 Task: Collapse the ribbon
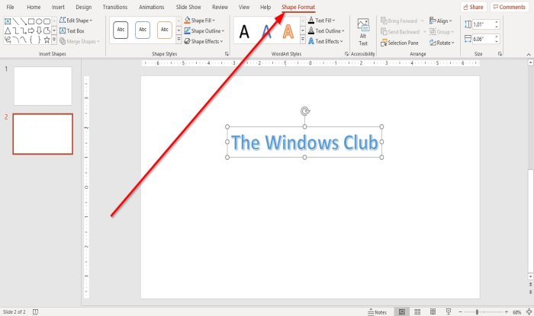[x=529, y=54]
